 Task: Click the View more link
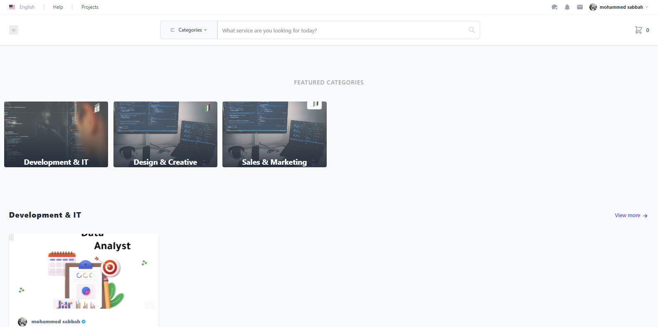pos(627,216)
